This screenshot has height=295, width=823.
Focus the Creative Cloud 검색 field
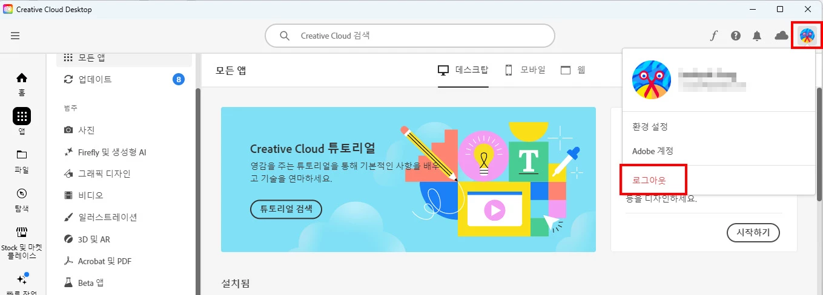click(x=410, y=36)
